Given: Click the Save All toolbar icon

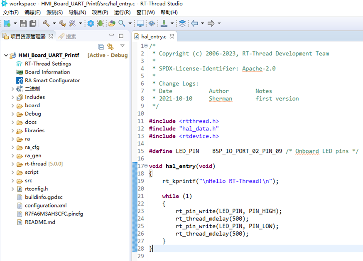Looking at the screenshot, I should (33, 23).
